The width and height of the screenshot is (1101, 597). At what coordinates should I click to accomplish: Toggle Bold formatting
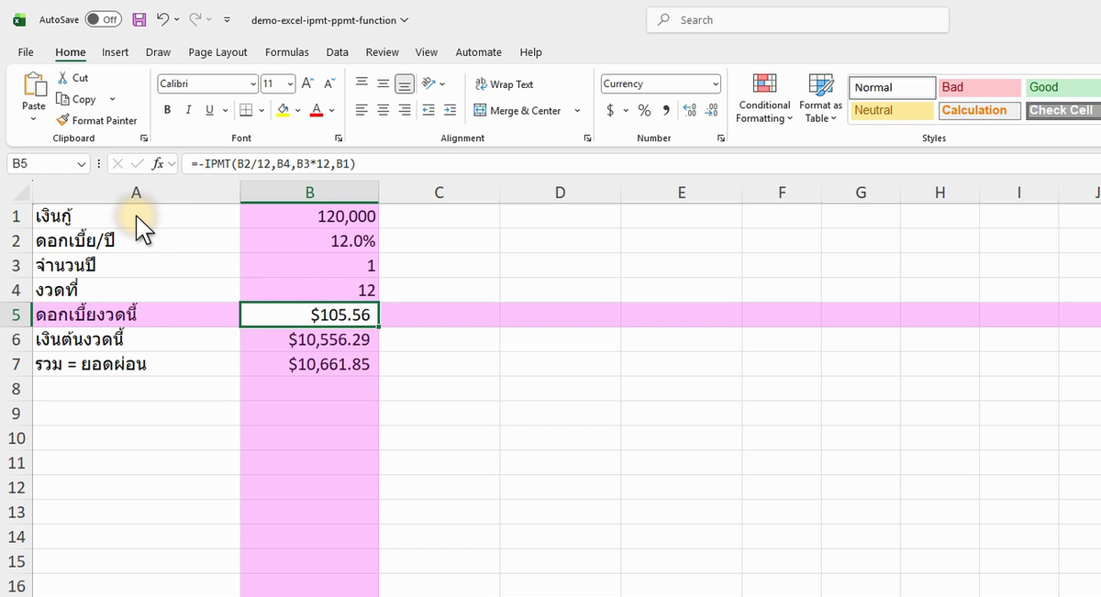167,110
